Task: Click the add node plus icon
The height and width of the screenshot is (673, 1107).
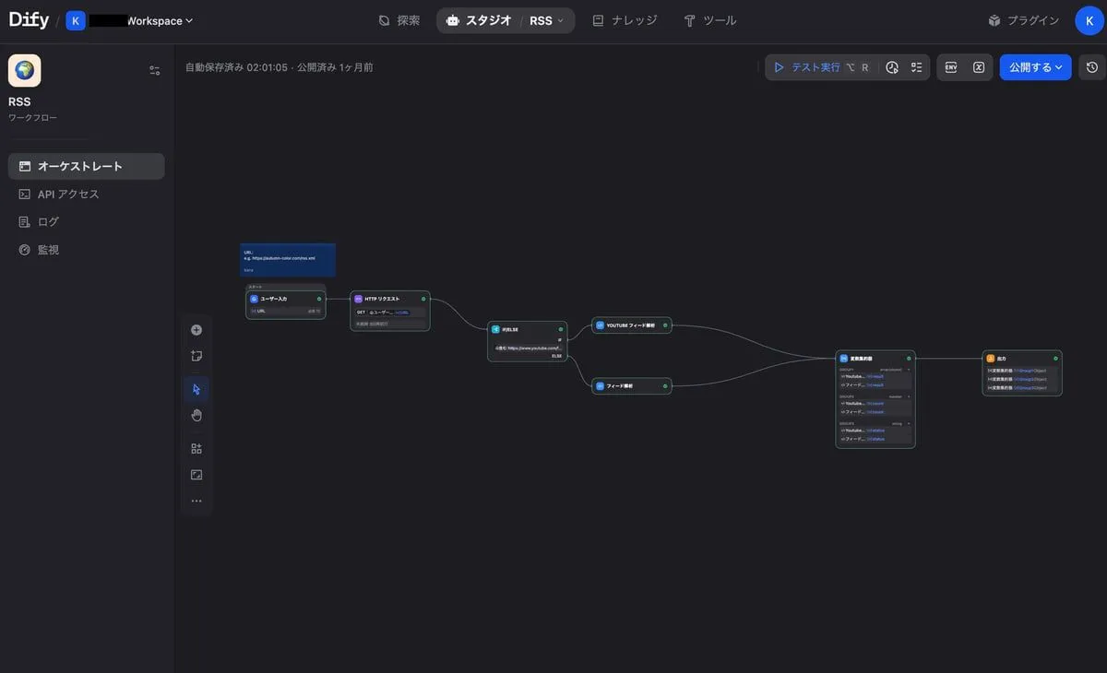Action: click(196, 330)
